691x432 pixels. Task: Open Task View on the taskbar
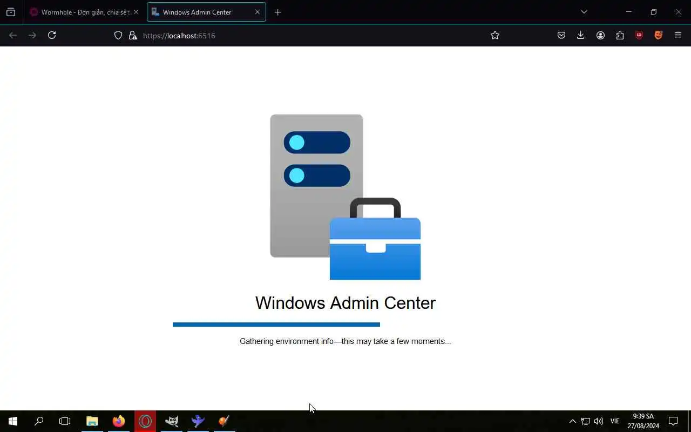pos(65,421)
